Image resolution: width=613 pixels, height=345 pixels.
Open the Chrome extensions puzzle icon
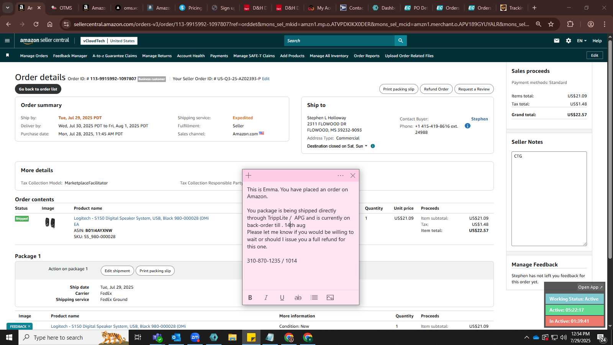(x=570, y=24)
